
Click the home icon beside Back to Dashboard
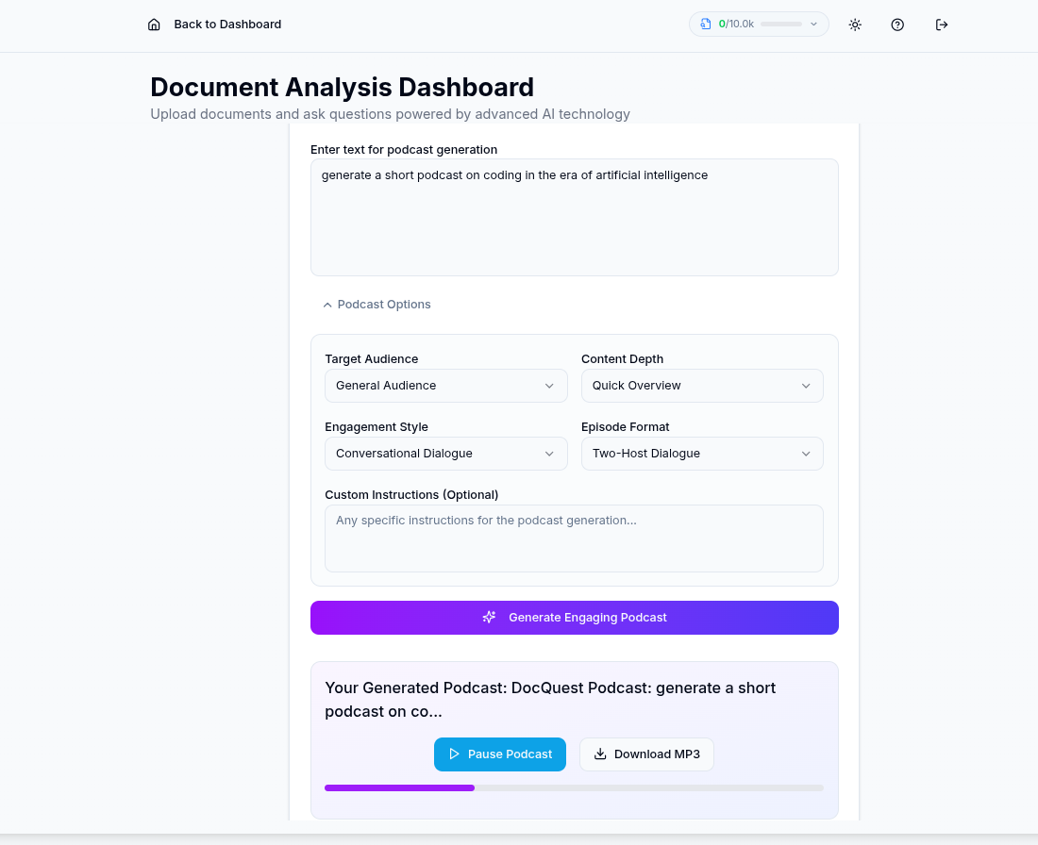click(154, 25)
